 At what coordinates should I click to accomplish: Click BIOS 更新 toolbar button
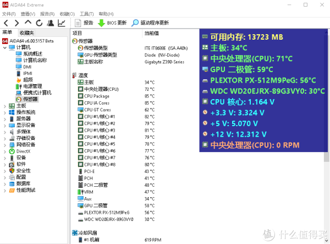(x=112, y=23)
